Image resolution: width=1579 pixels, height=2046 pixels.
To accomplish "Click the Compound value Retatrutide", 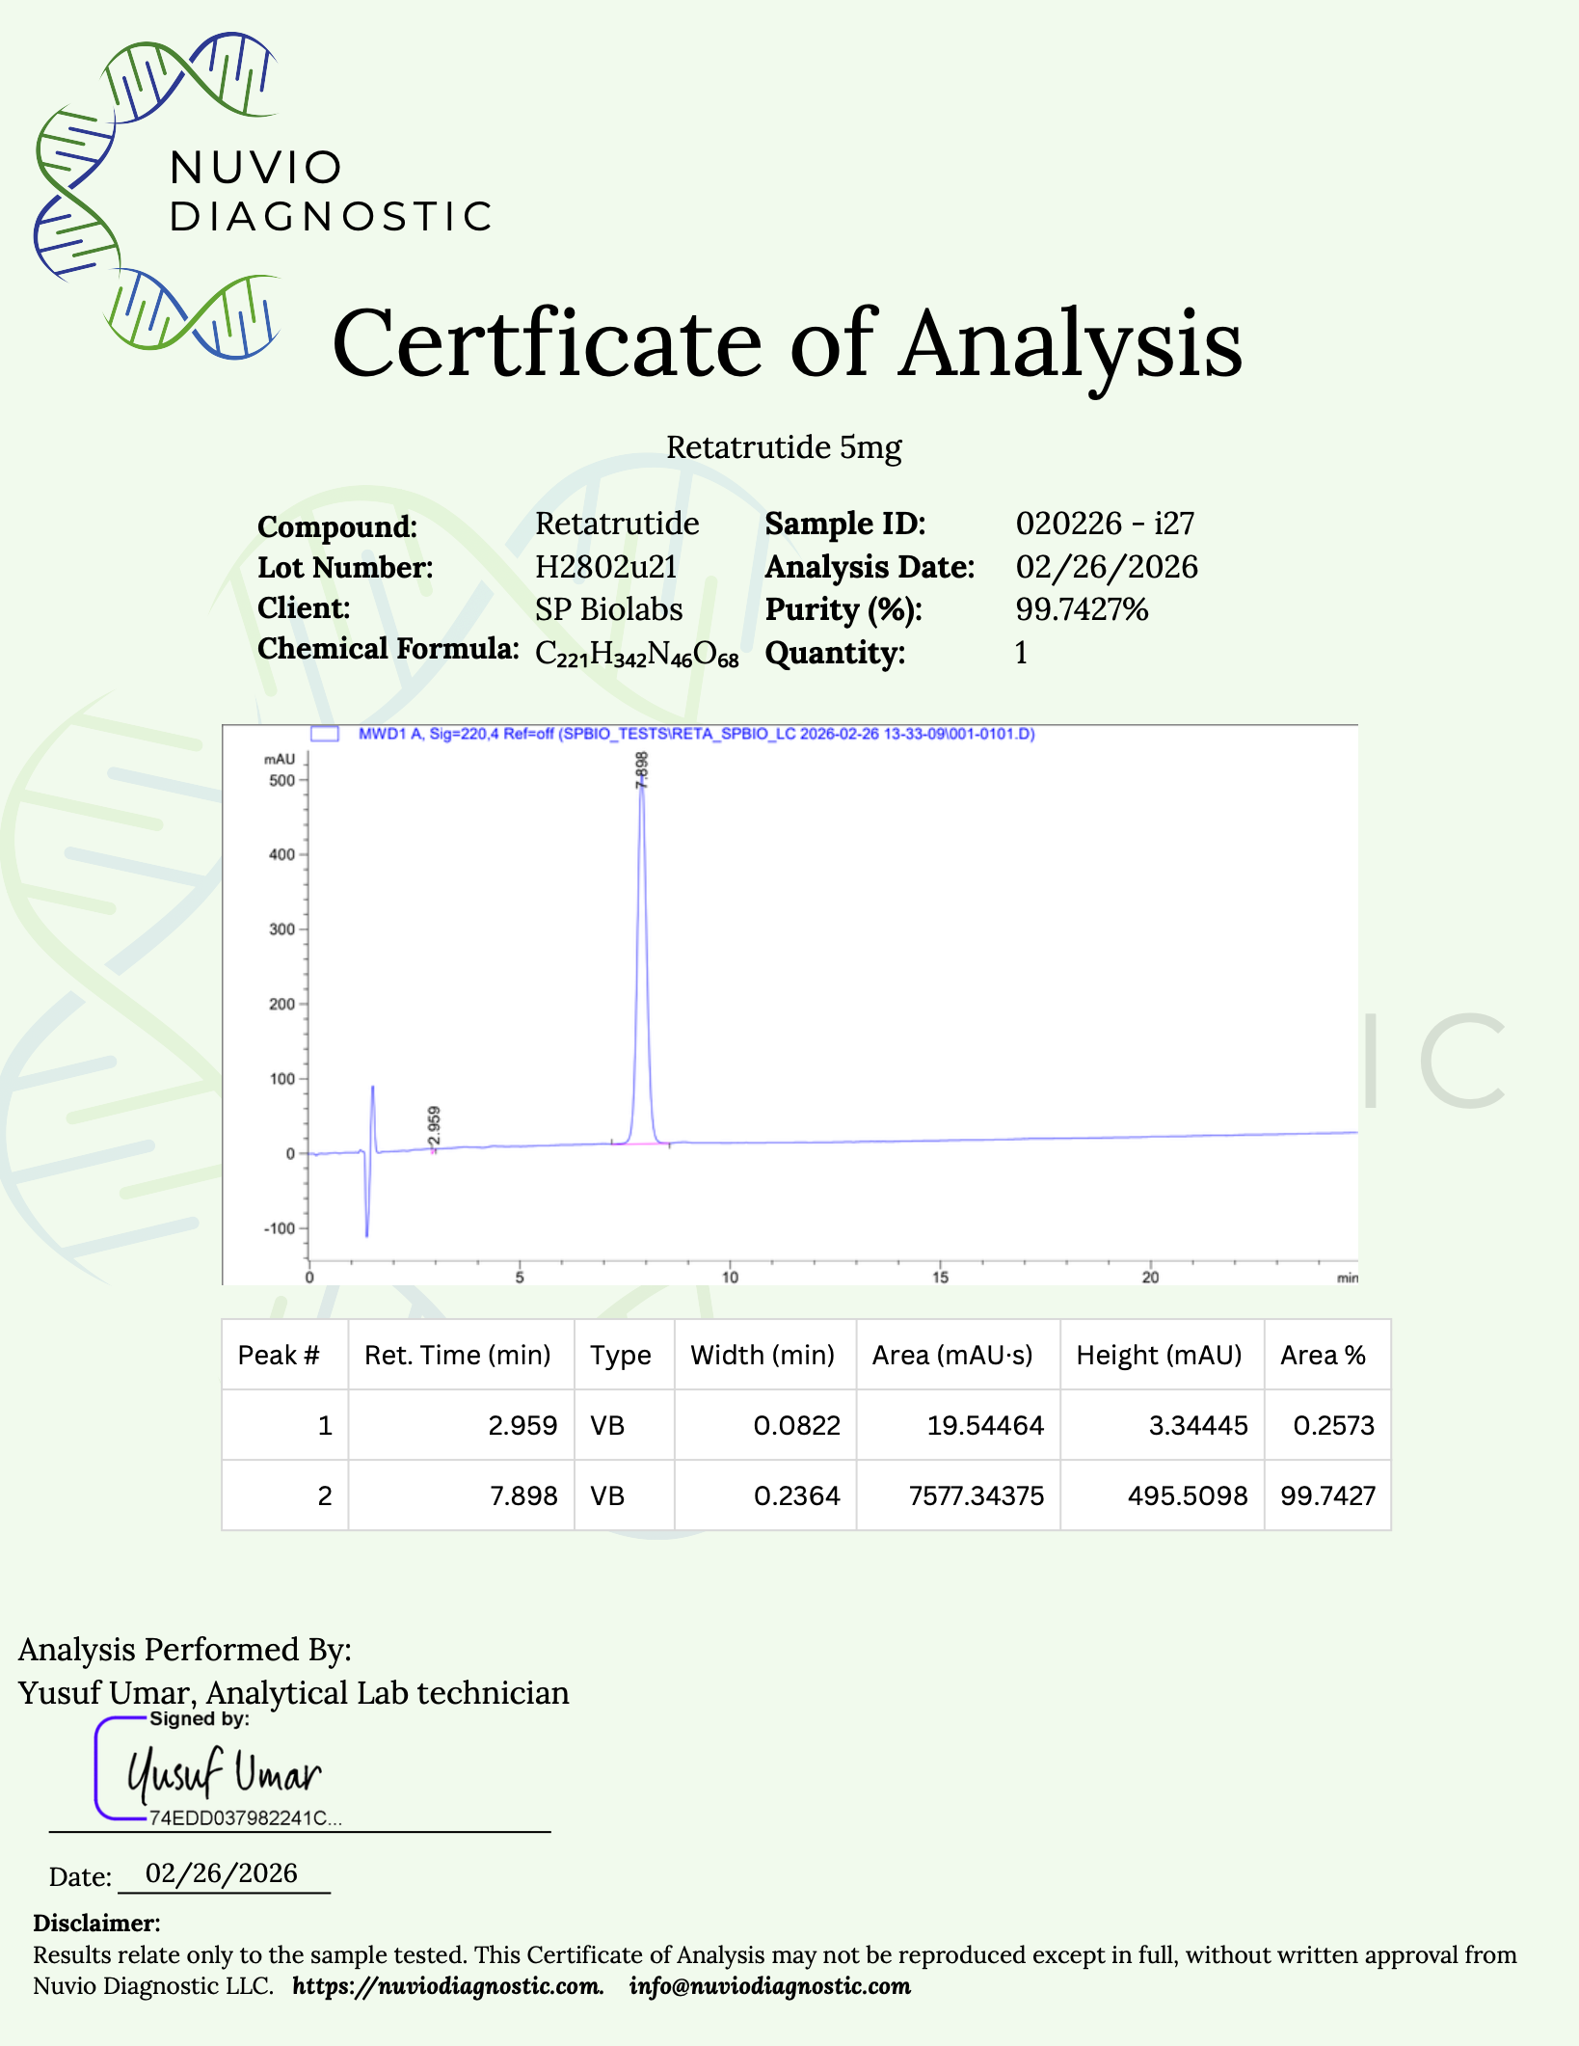I will [x=617, y=524].
